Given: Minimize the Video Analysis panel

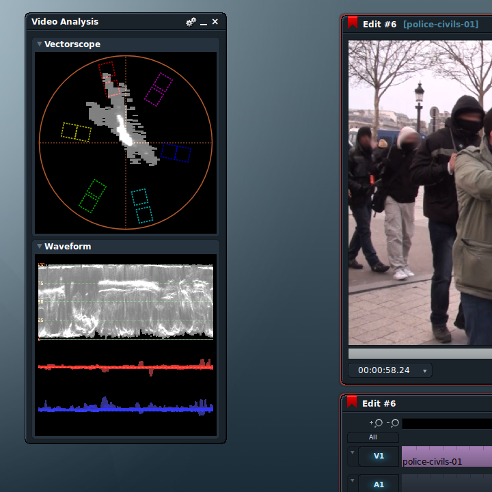Looking at the screenshot, I should click(204, 24).
